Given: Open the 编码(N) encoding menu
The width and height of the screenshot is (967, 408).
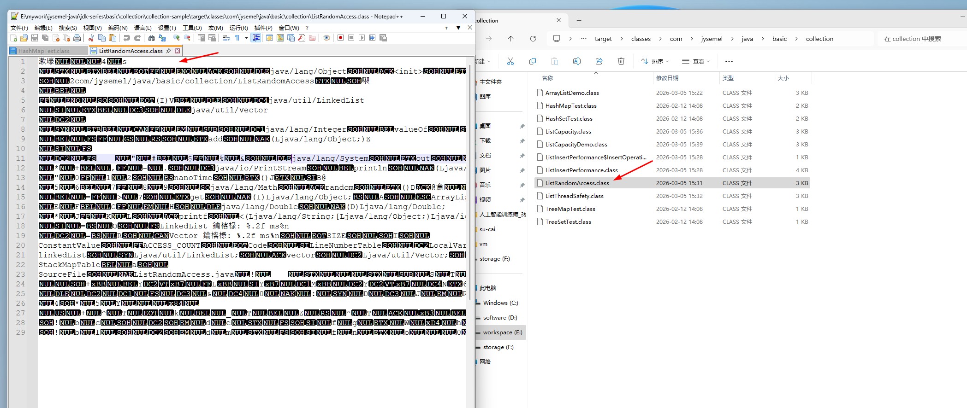Looking at the screenshot, I should coord(118,28).
